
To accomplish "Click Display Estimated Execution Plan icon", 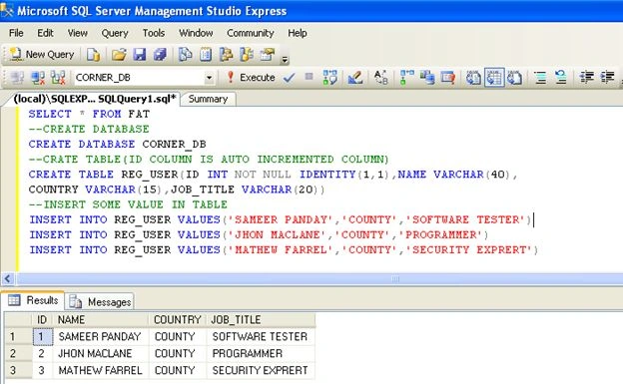I will click(x=329, y=78).
